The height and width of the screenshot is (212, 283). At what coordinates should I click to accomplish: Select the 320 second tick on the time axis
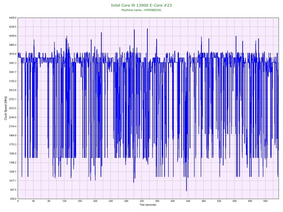pos(141,201)
